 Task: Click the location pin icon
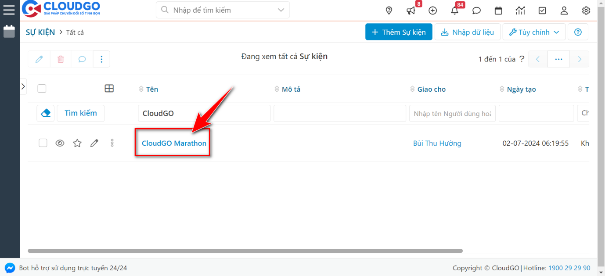tap(389, 11)
